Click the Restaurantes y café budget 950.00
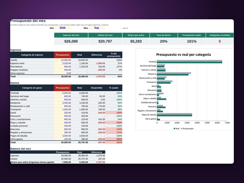 63,106
